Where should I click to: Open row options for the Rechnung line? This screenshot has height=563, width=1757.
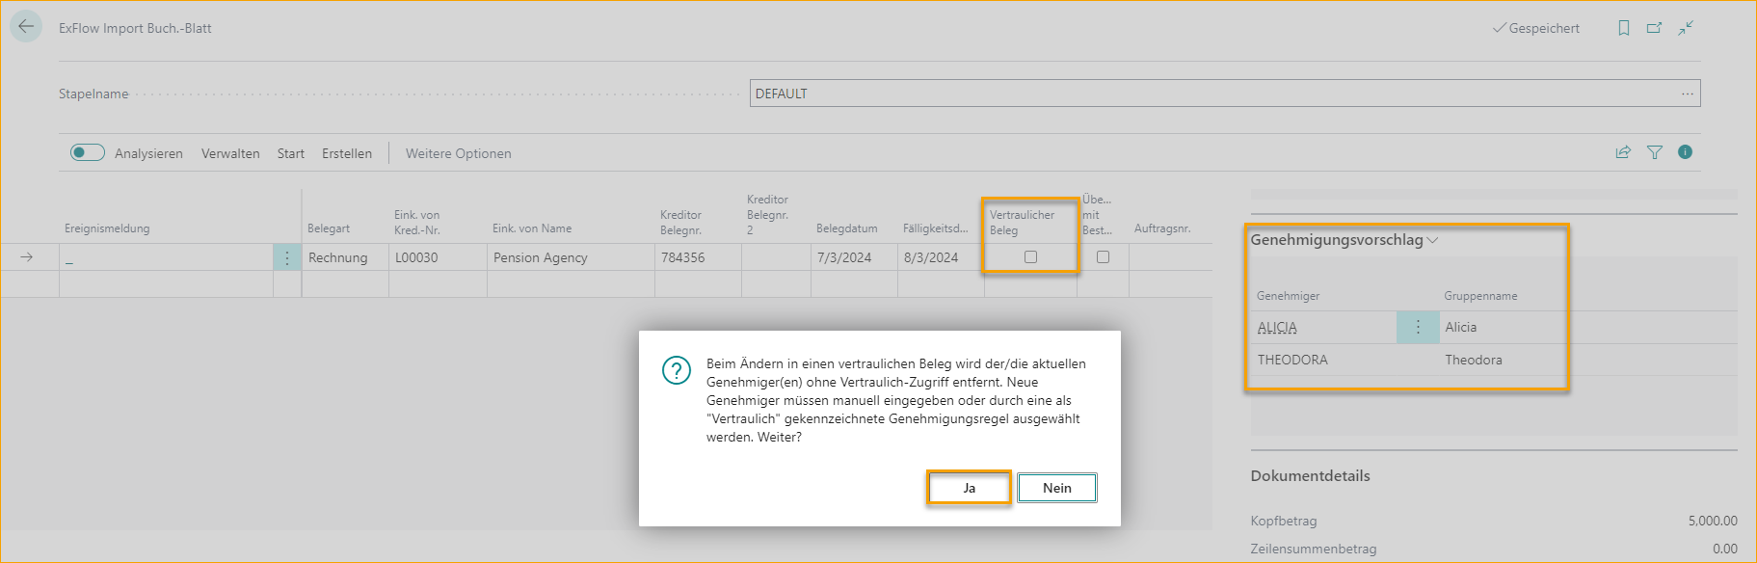tap(287, 257)
